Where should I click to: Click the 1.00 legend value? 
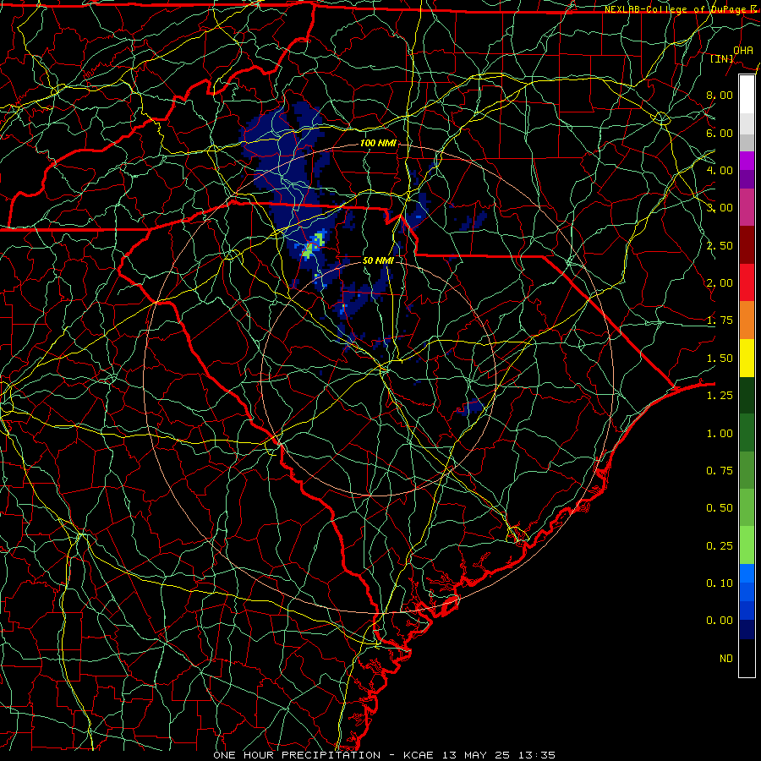coord(720,433)
